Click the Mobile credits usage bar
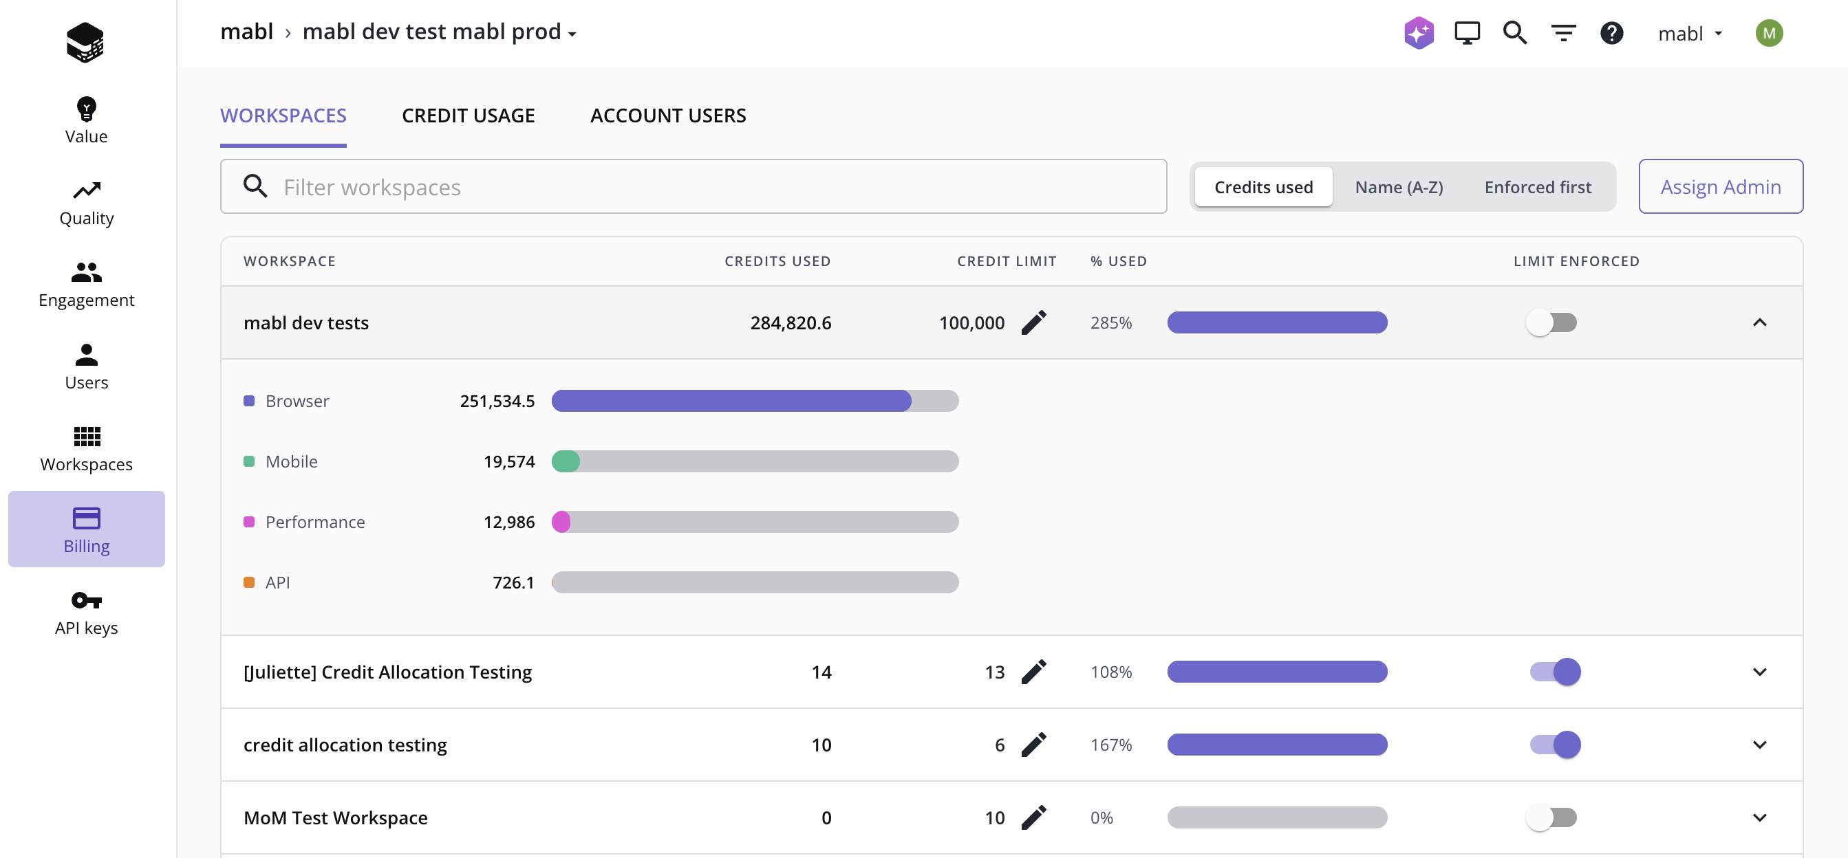Image resolution: width=1848 pixels, height=858 pixels. click(x=755, y=461)
